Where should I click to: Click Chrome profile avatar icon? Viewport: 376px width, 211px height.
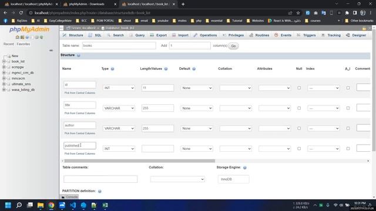coord(363,13)
